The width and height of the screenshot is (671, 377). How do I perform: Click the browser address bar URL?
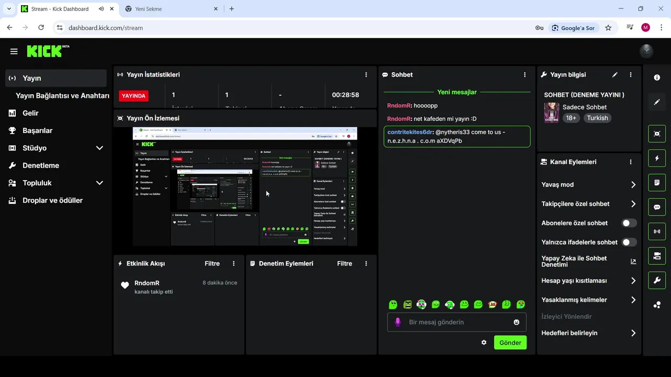tap(105, 28)
